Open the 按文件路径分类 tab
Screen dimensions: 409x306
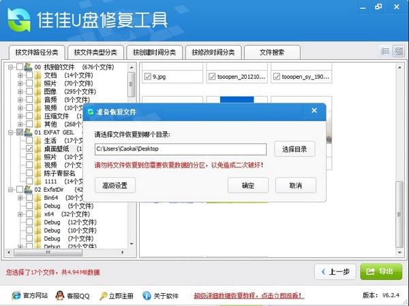tap(37, 52)
